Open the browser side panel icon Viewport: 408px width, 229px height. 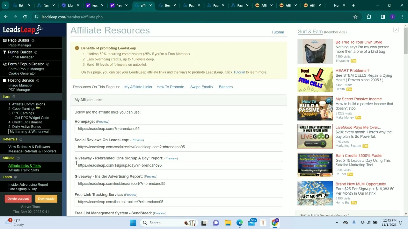tap(383, 17)
